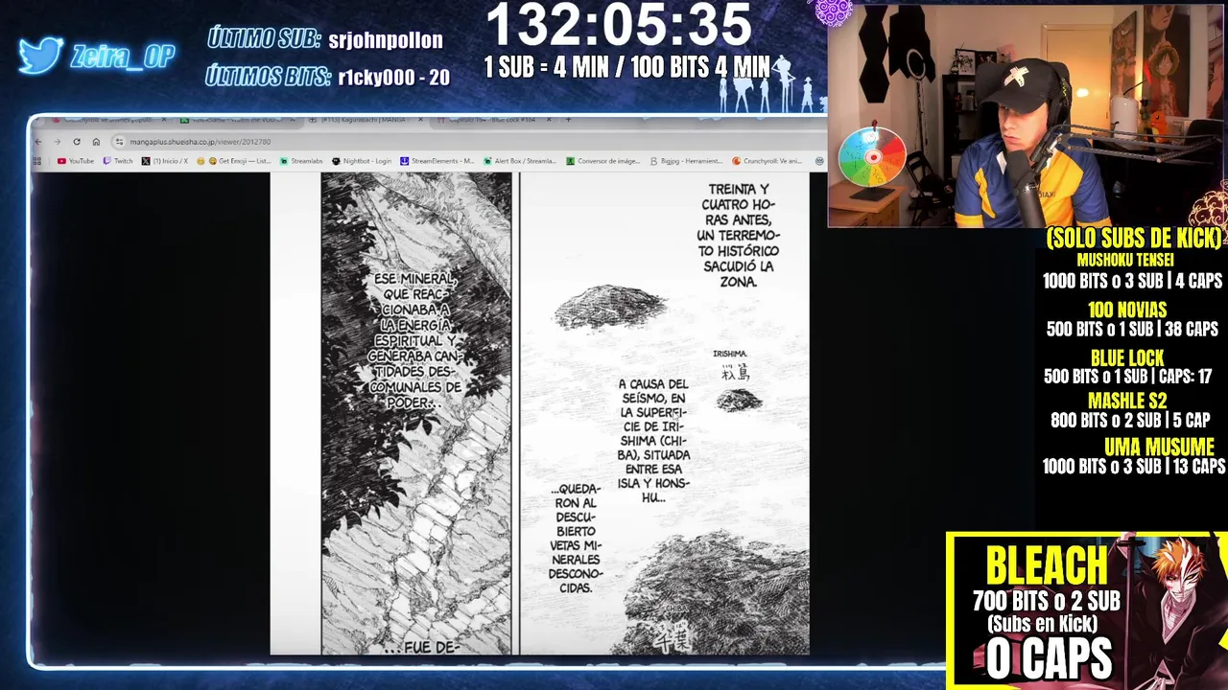Open the Nightbot - Login bookmark
The image size is (1228, 690).
362,161
